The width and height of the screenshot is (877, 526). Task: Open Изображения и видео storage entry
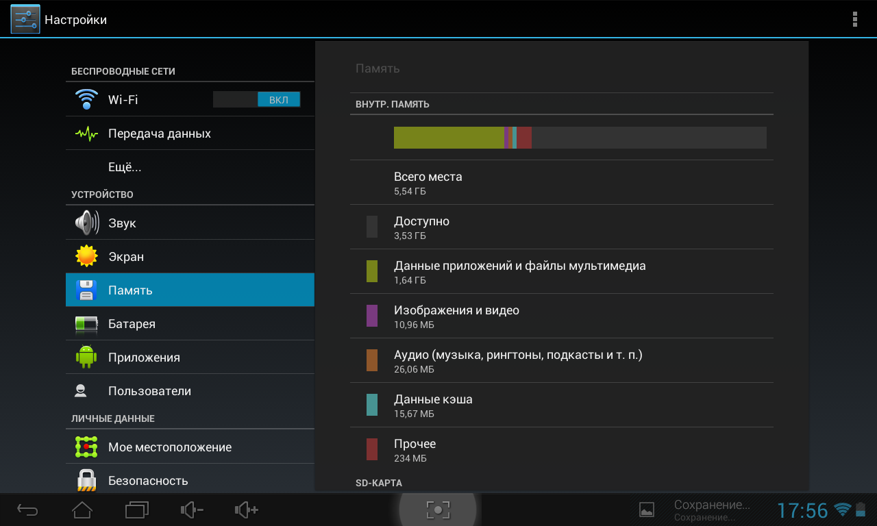click(x=562, y=316)
